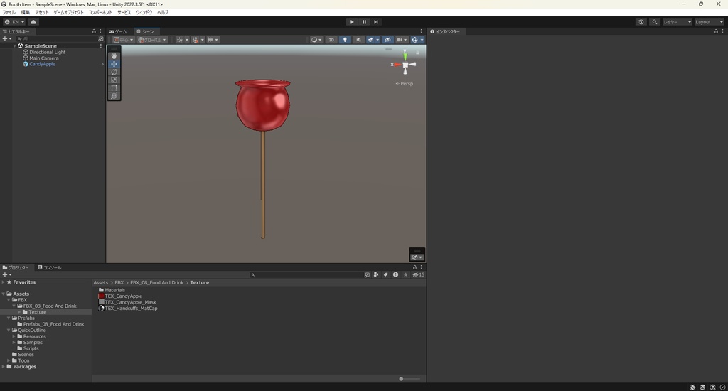Toggle scene Gizmos button

click(414, 40)
